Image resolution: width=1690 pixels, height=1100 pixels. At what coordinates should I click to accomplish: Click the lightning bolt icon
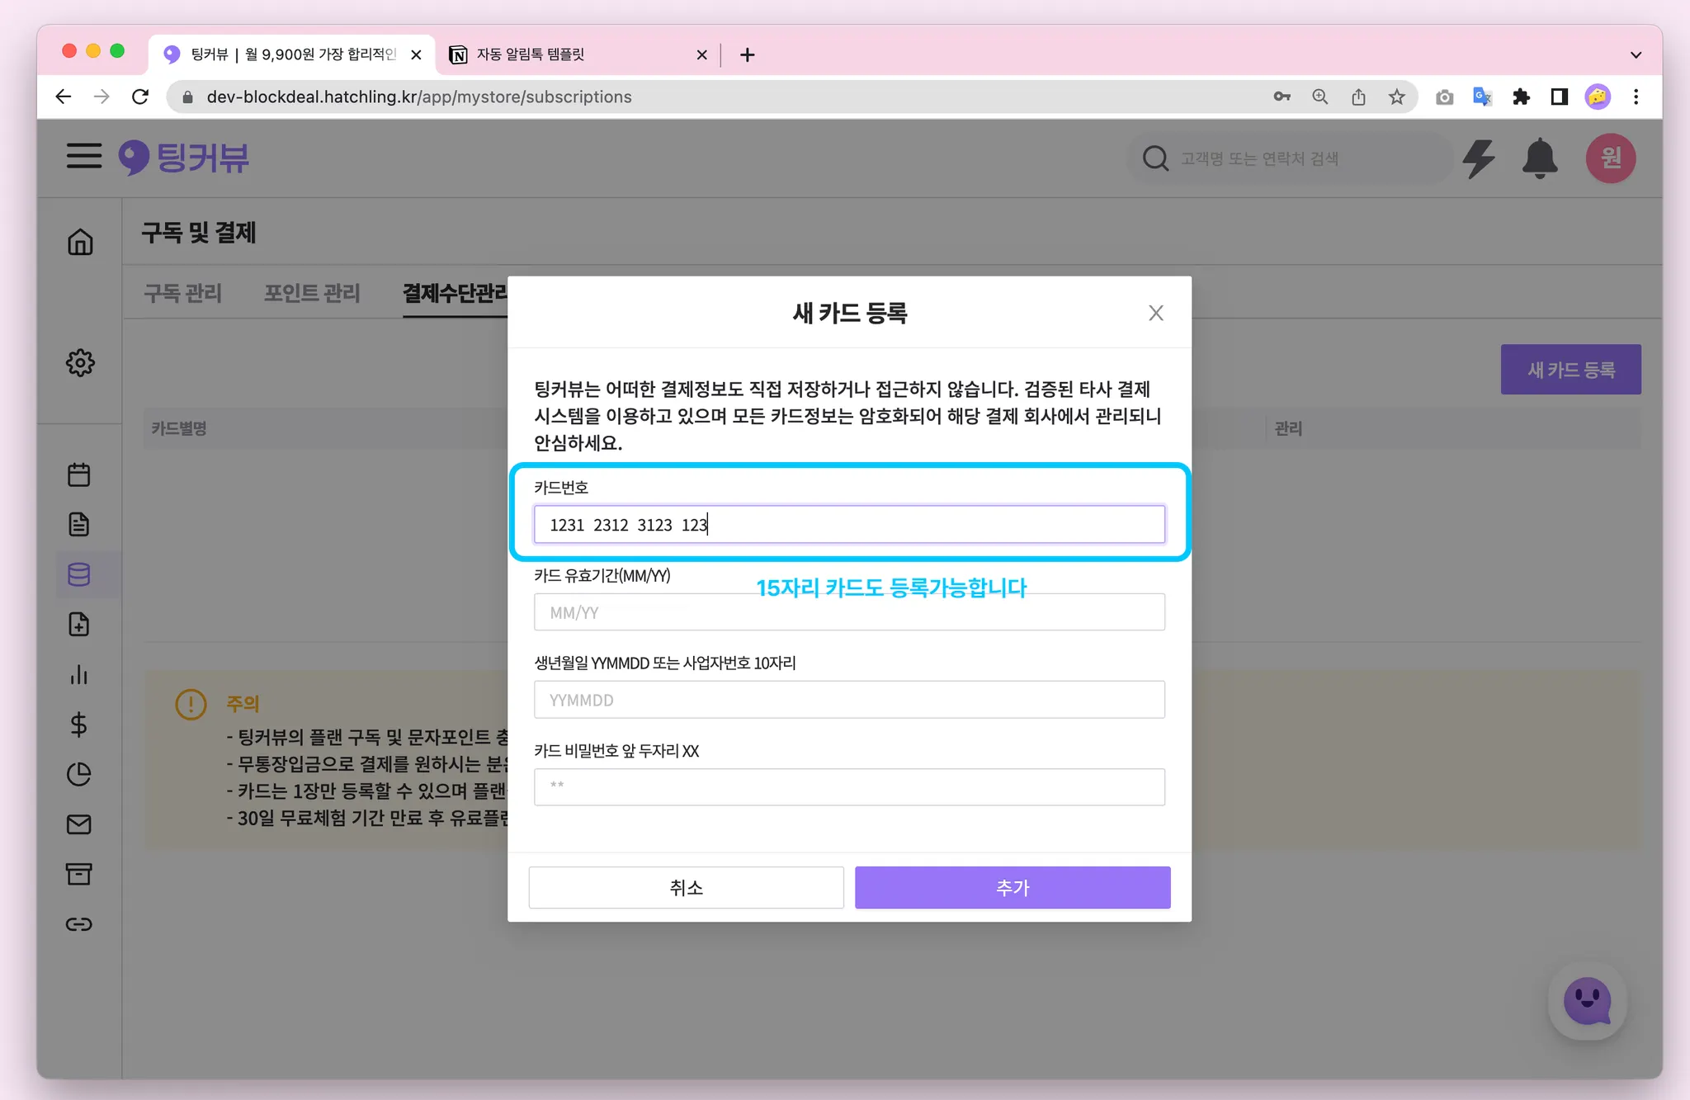coord(1479,158)
